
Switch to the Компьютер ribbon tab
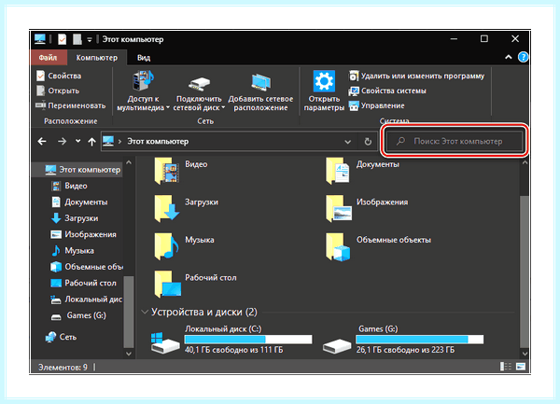pos(97,58)
